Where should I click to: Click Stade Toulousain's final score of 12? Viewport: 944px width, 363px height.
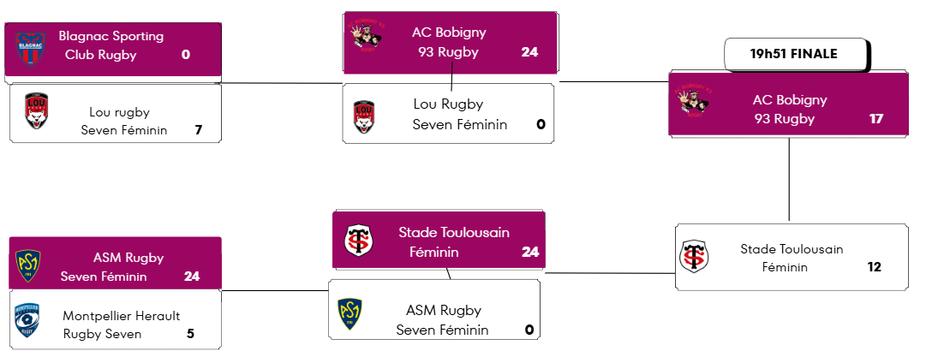[874, 266]
